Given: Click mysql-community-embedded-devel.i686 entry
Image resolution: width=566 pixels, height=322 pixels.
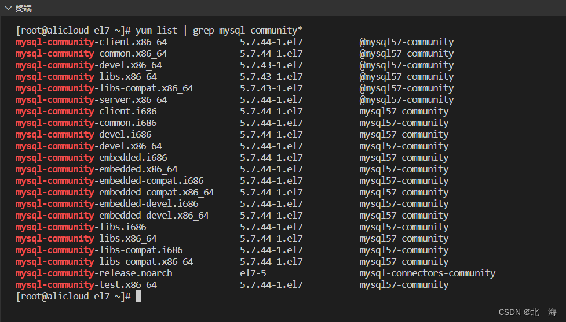Looking at the screenshot, I should 107,204.
